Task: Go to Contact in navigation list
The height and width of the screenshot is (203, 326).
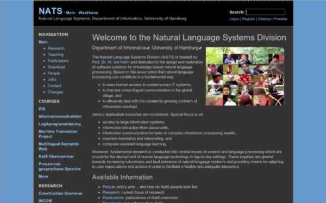Action: [x=54, y=86]
